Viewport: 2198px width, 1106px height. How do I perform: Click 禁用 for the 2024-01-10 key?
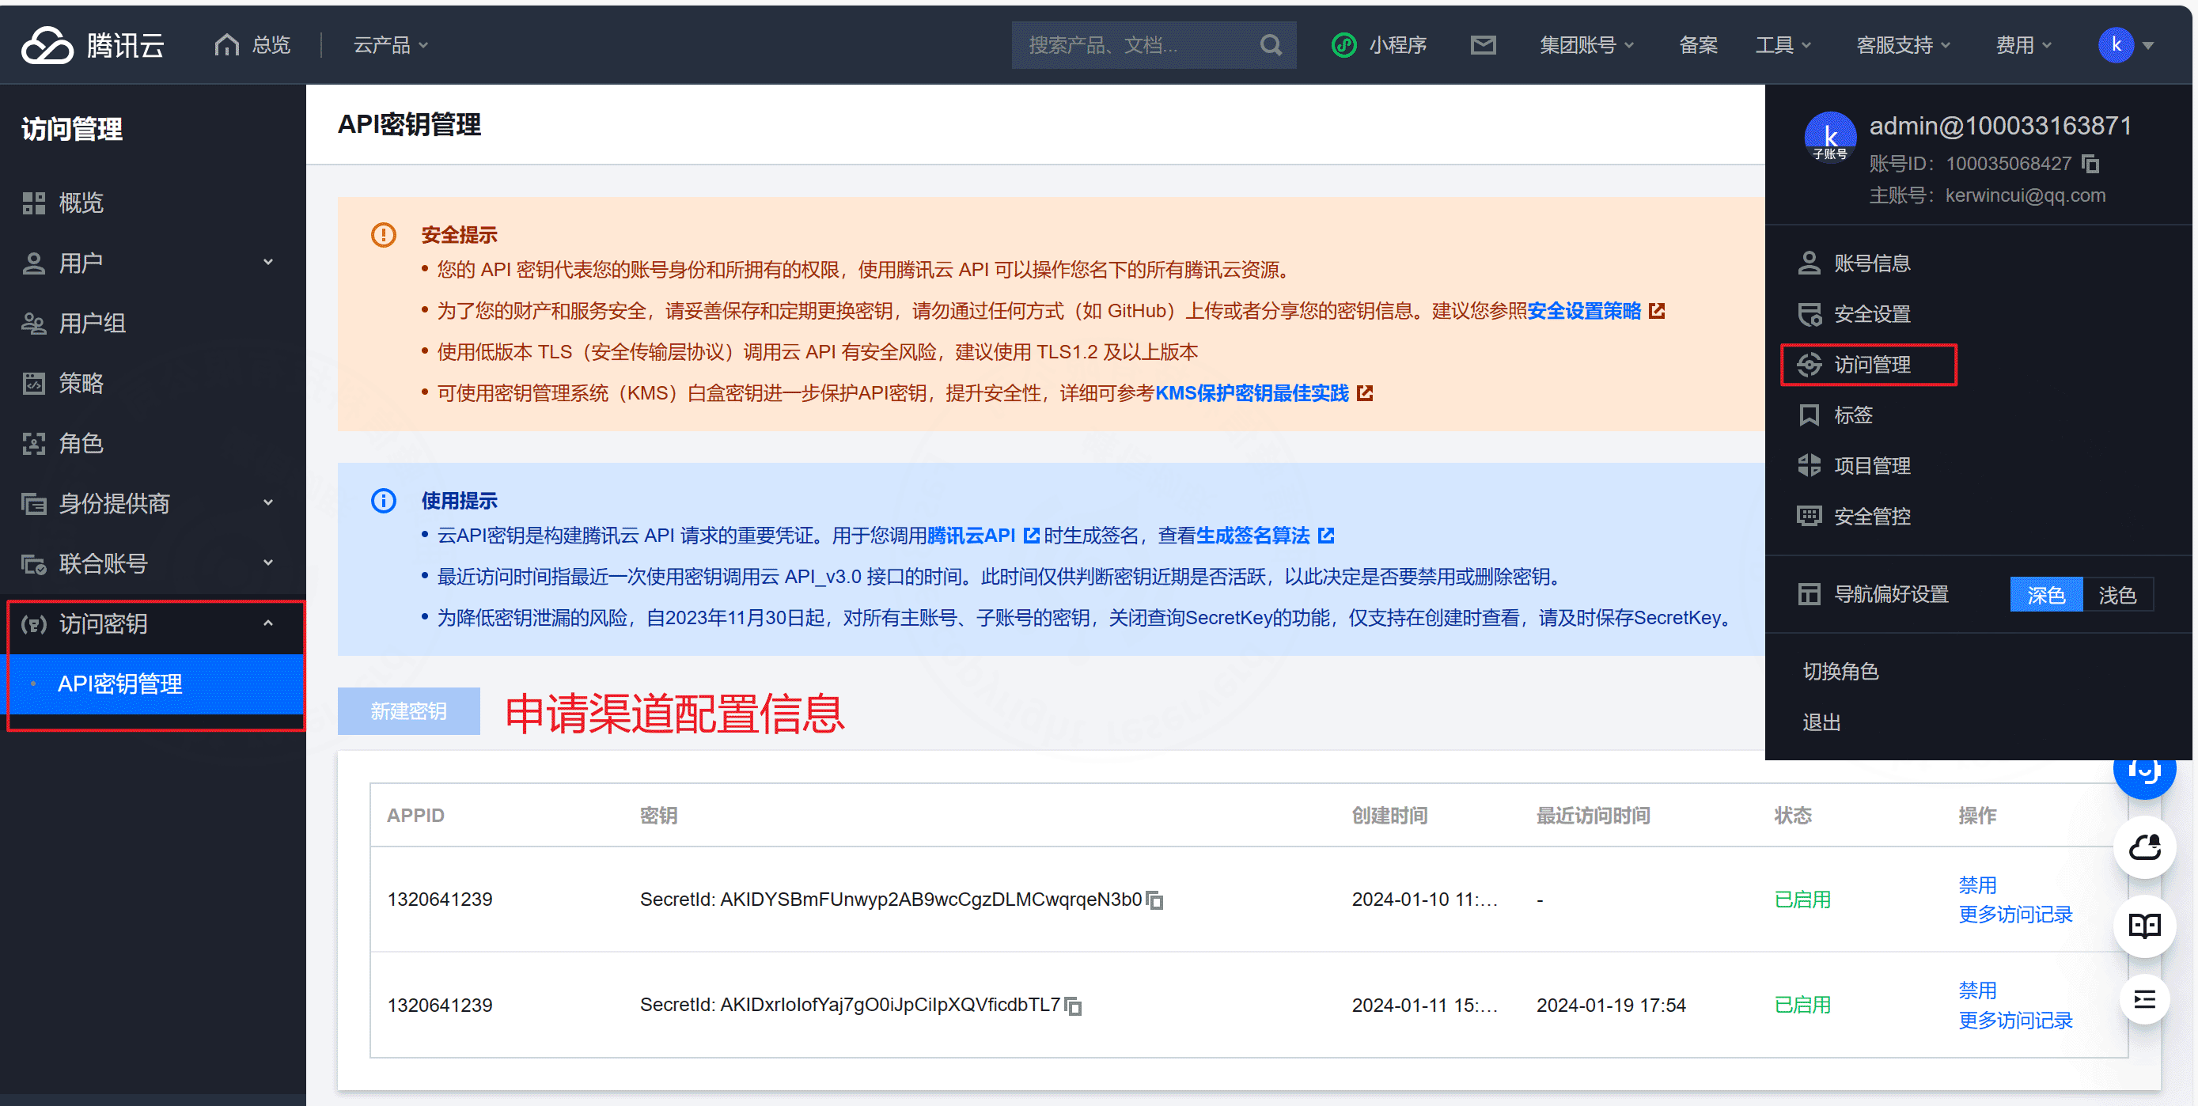tap(1977, 885)
